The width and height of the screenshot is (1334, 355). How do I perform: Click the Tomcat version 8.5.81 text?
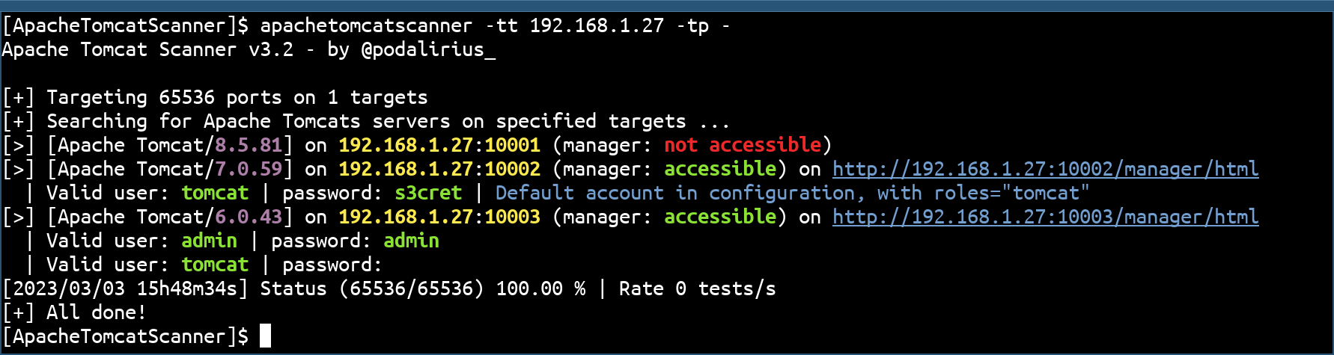click(249, 145)
